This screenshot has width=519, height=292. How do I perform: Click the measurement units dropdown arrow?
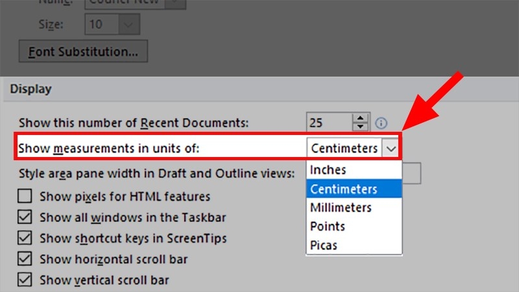391,149
